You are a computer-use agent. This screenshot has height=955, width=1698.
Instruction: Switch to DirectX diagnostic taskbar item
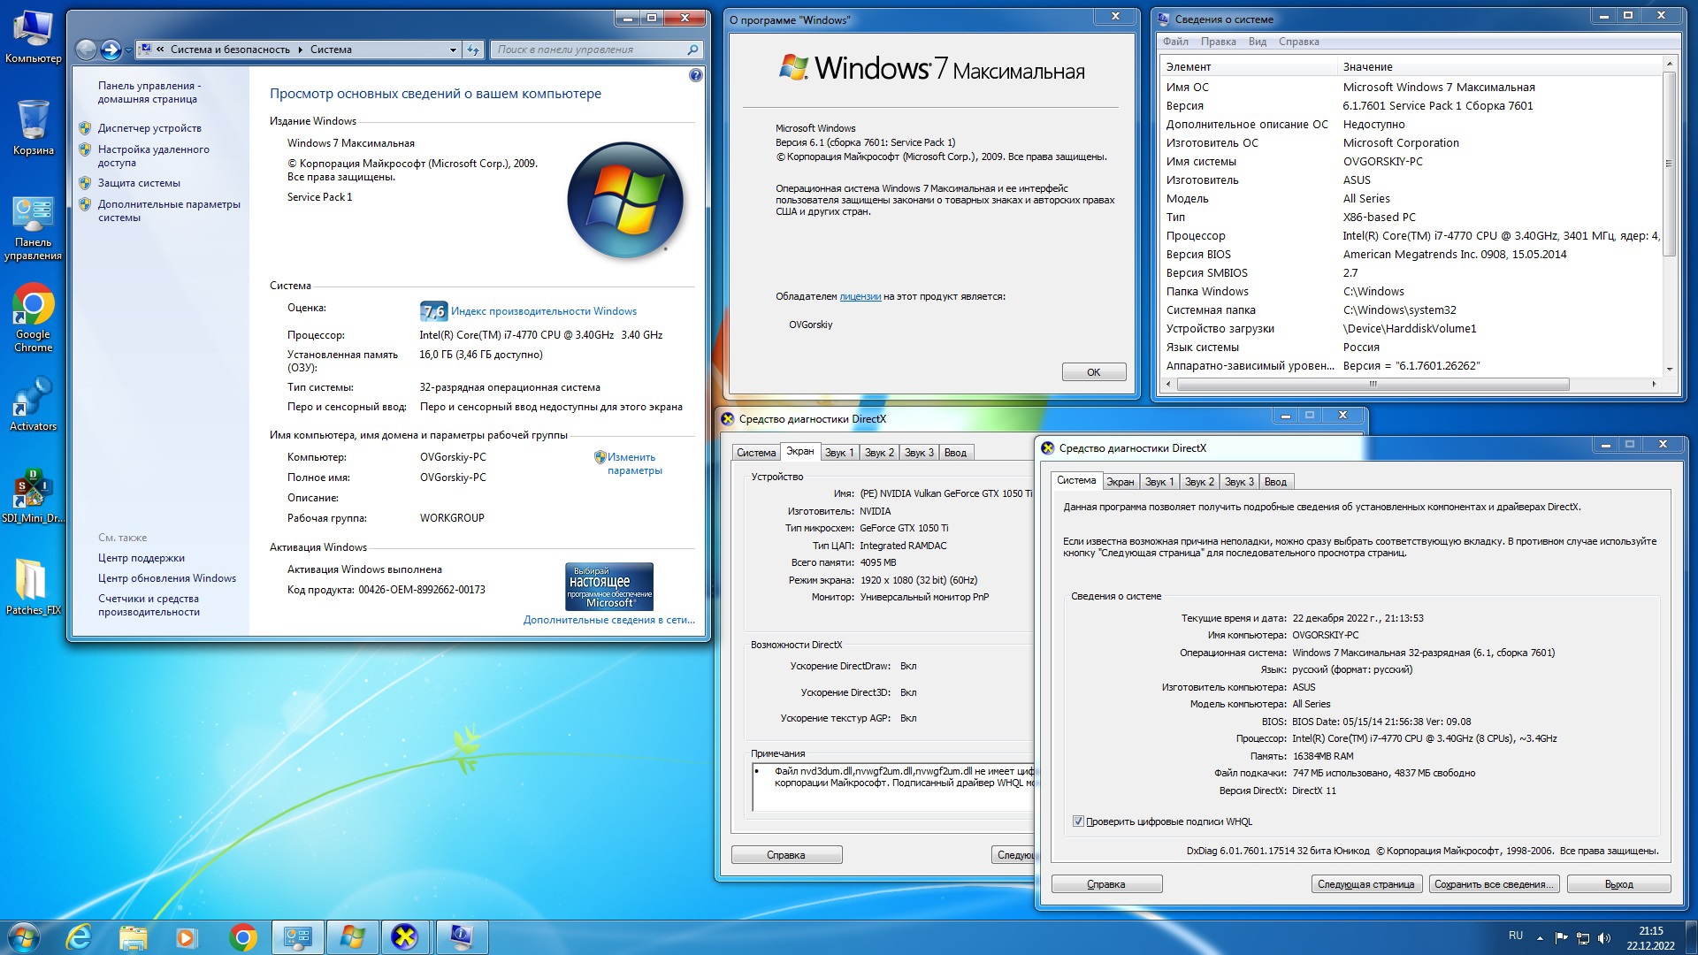tap(405, 936)
